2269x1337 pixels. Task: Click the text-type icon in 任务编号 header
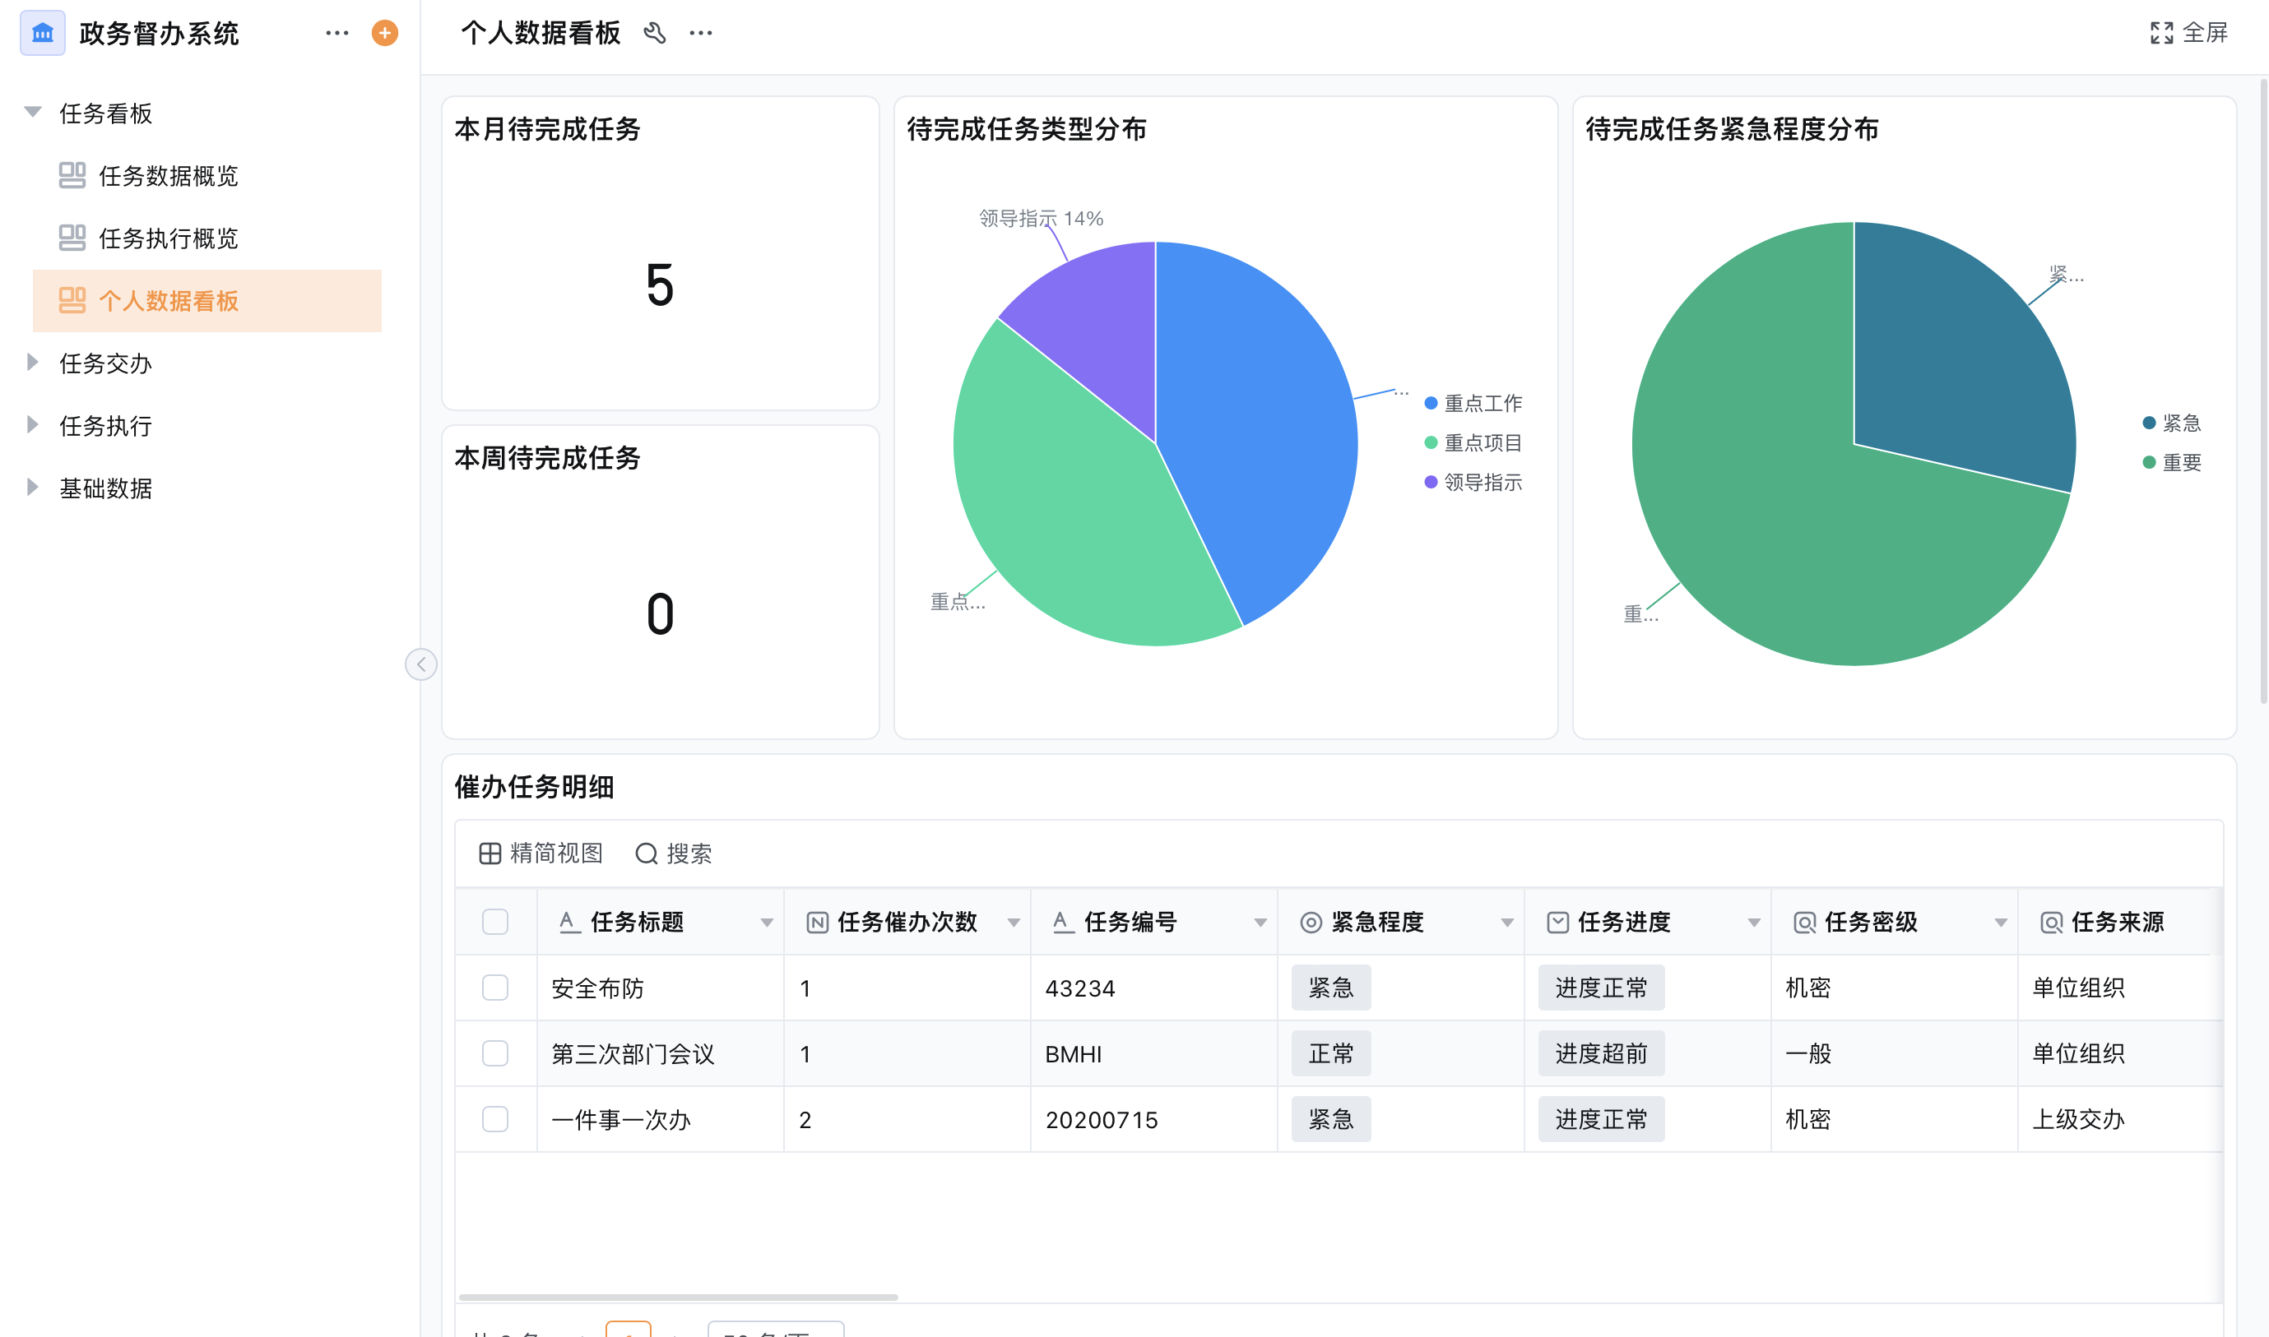(x=1063, y=922)
